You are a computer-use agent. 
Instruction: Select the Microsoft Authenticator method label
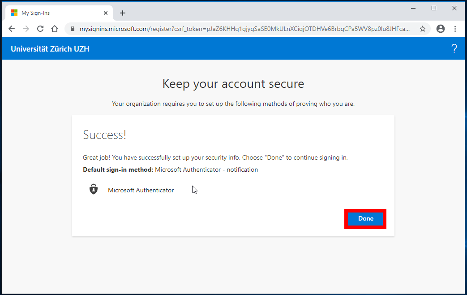click(x=141, y=190)
